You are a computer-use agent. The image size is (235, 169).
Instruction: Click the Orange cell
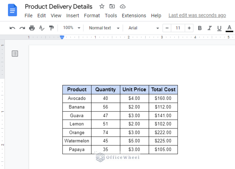tap(77, 133)
